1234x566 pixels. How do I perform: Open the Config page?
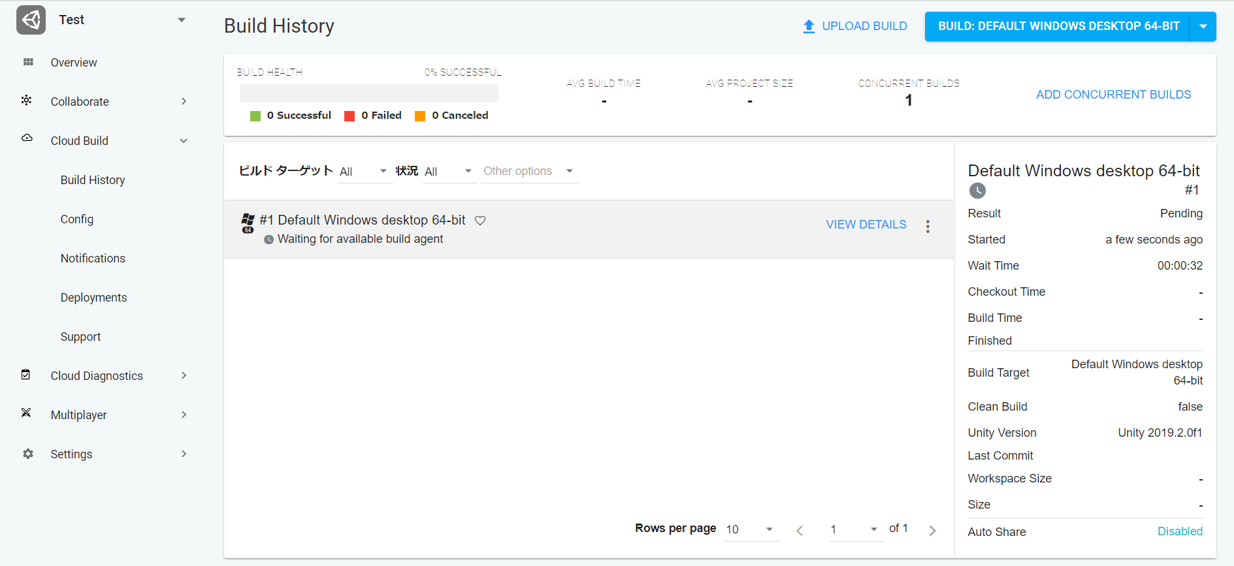[77, 219]
